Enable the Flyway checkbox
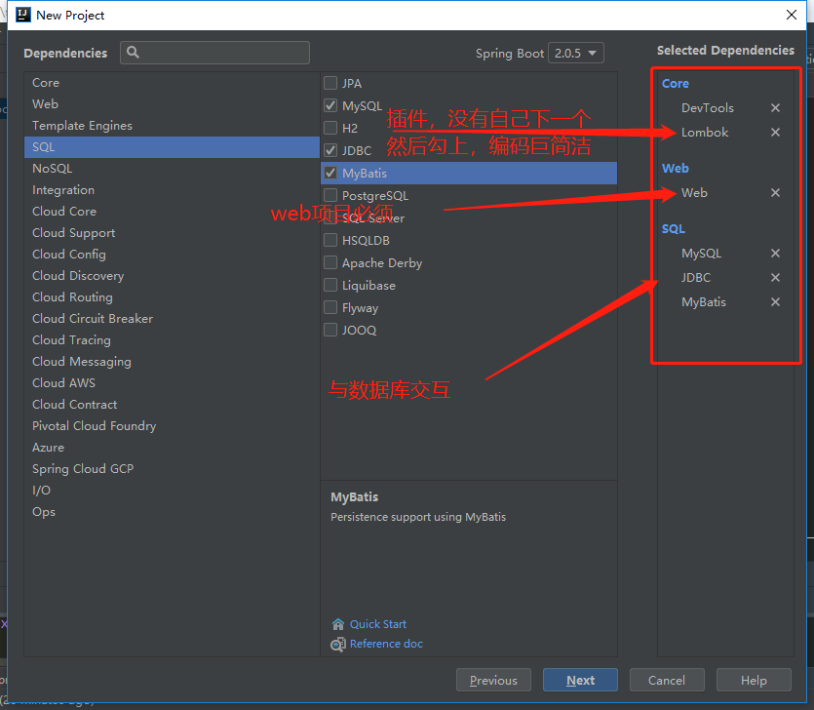 pos(330,307)
